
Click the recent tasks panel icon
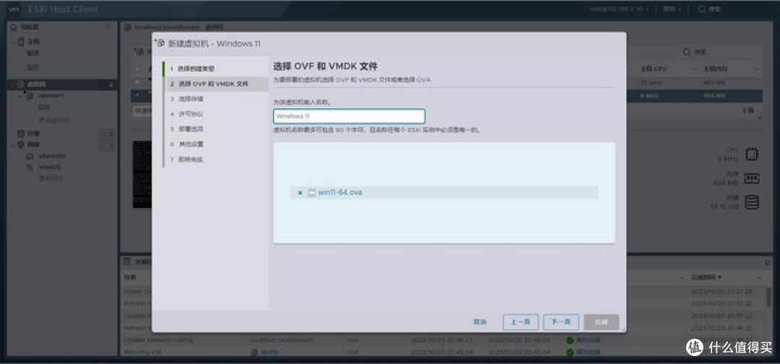click(x=127, y=261)
